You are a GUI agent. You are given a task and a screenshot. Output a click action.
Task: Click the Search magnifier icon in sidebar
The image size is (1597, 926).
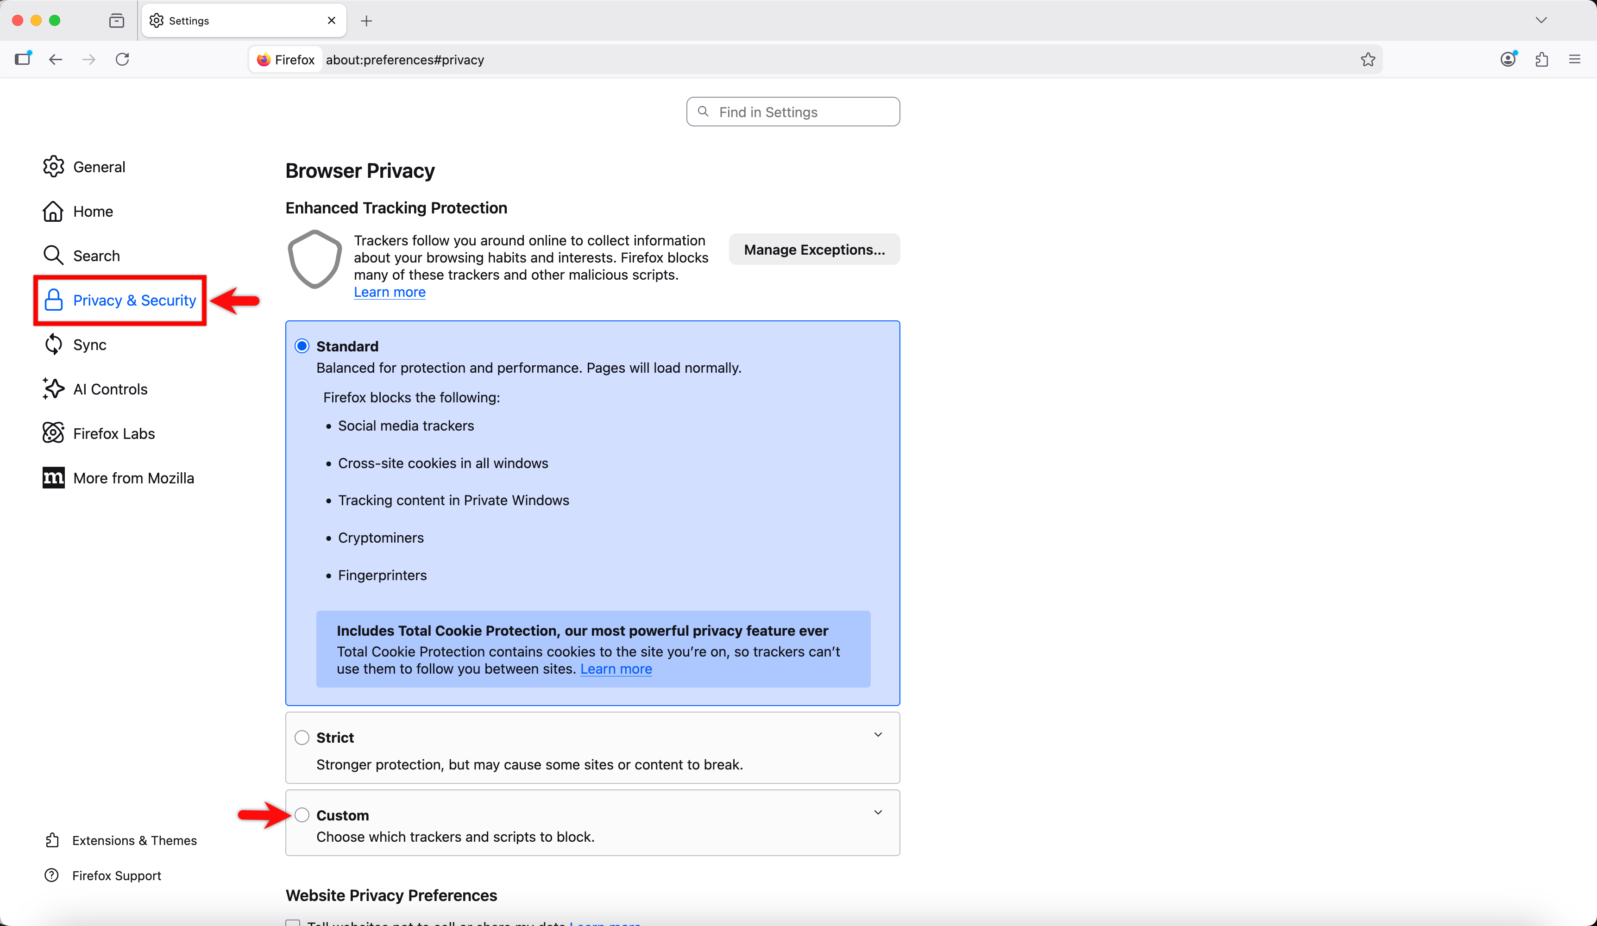53,255
